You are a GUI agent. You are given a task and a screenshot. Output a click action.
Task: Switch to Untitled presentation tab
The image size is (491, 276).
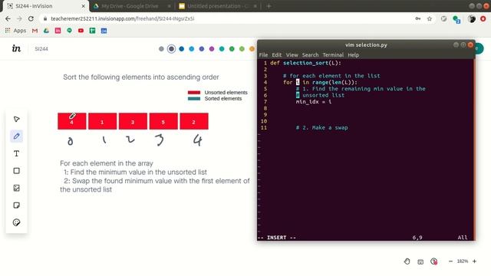coord(218,6)
